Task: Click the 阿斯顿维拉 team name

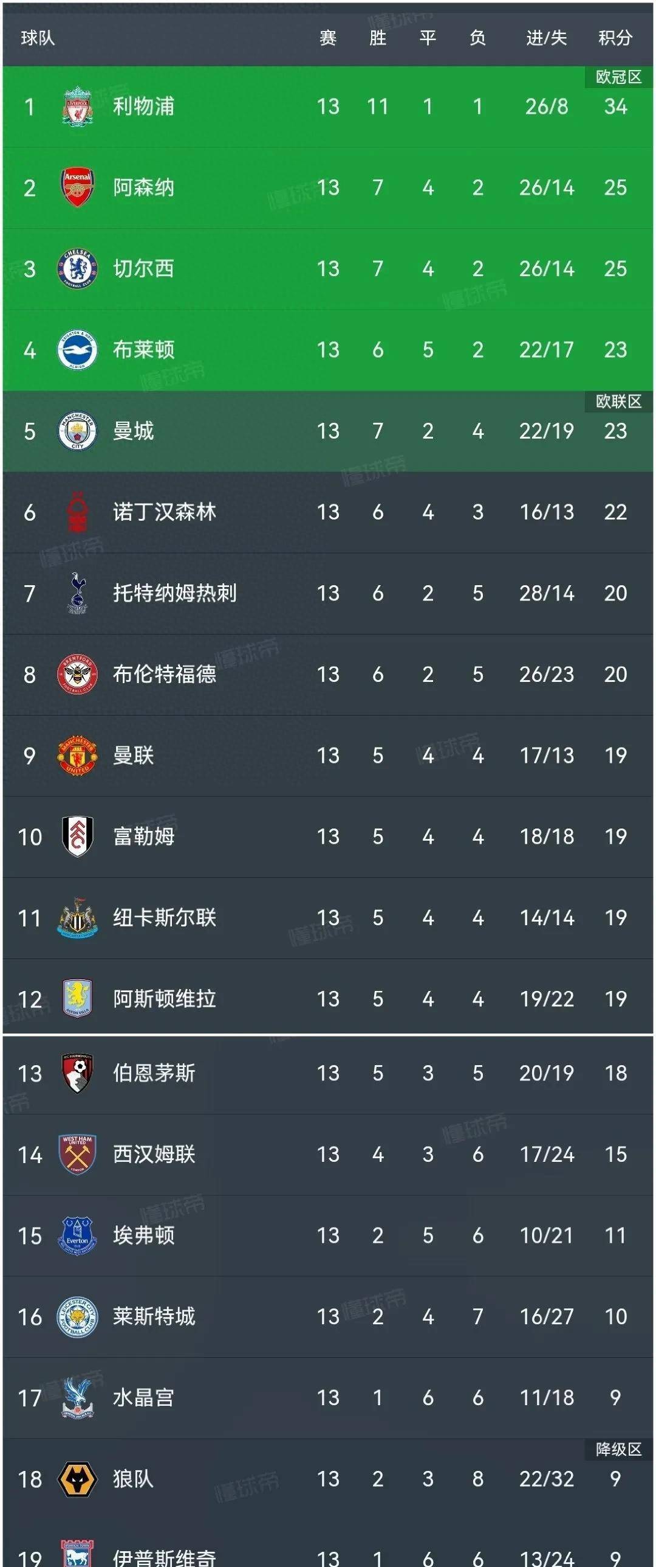Action: pos(164,999)
